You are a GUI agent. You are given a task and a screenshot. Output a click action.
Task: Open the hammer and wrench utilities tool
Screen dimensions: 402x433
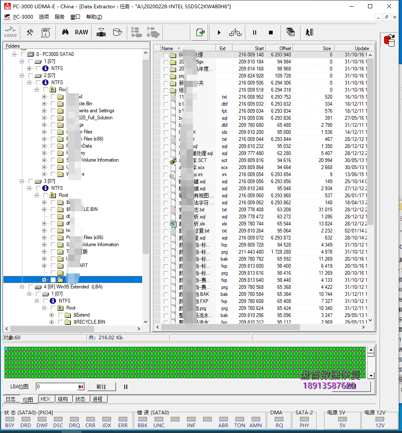coord(30,32)
